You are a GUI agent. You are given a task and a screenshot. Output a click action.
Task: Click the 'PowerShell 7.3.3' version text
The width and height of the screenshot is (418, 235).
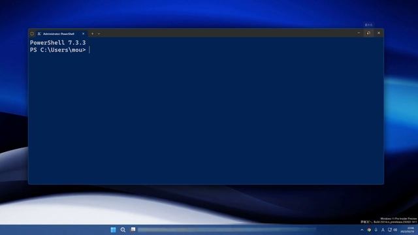58,42
